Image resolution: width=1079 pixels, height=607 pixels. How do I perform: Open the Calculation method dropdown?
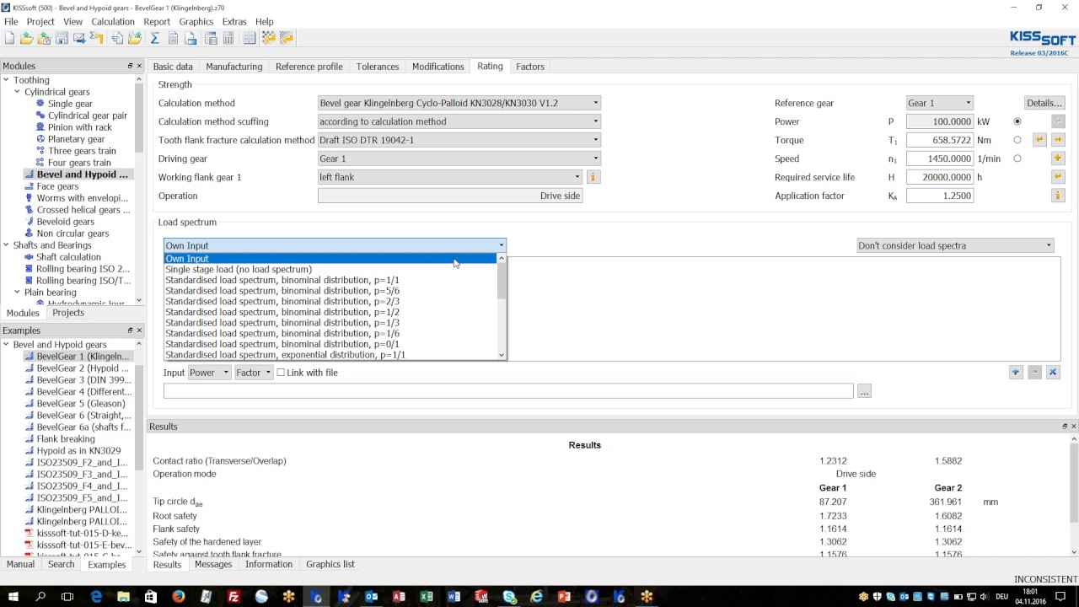[459, 103]
